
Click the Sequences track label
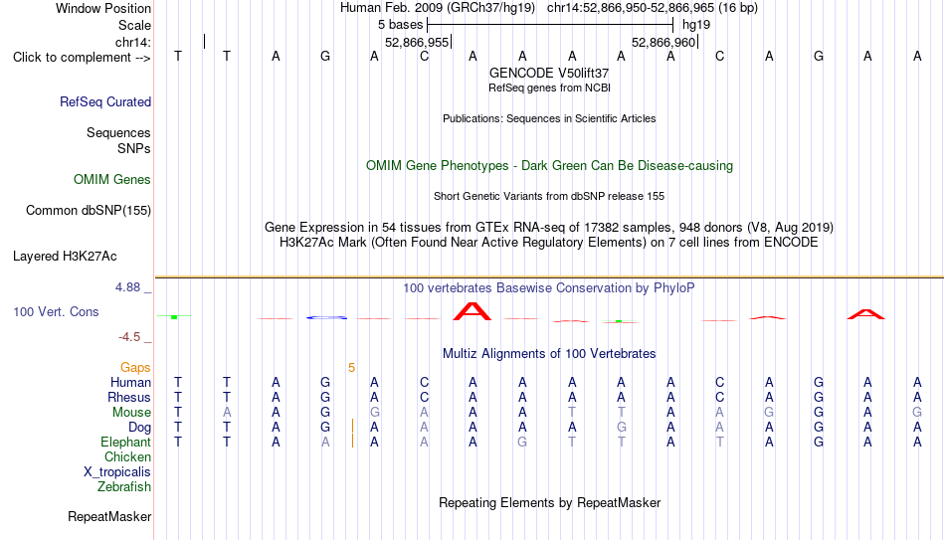118,132
